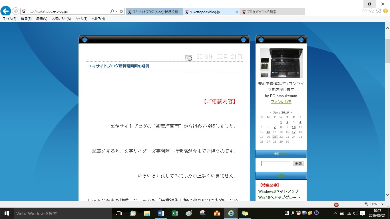
Task: Open the volume speaker tray icon
Action: point(355,213)
